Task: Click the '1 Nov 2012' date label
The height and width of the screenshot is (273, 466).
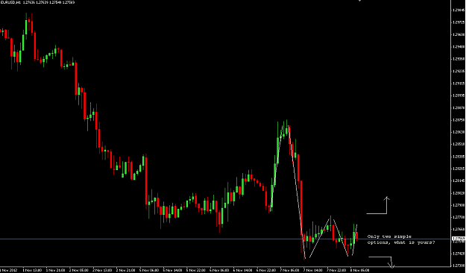Action: point(8,270)
